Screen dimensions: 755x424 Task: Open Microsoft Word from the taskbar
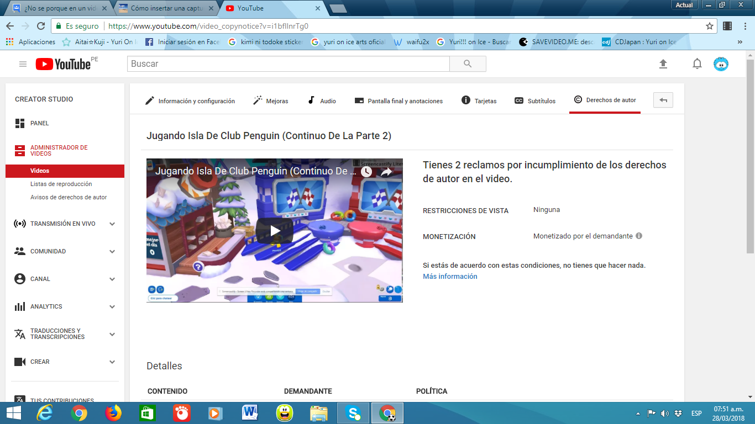pos(250,413)
